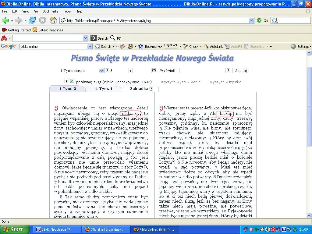Click the Szukaj! button
This screenshot has height=234, width=312.
pyautogui.click(x=242, y=71)
